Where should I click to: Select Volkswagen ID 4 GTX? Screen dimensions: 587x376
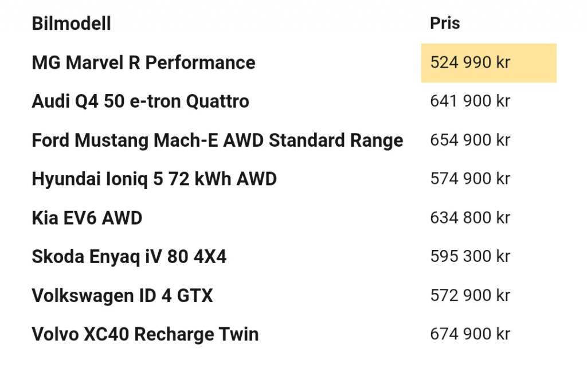point(123,296)
